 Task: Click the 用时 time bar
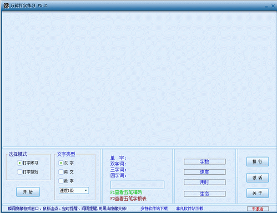[x=205, y=182]
